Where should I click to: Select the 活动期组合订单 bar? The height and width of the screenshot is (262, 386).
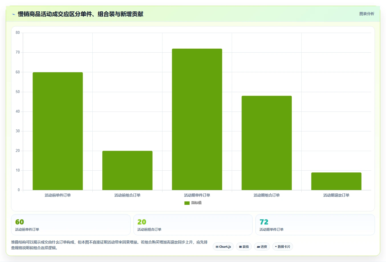pos(267,143)
